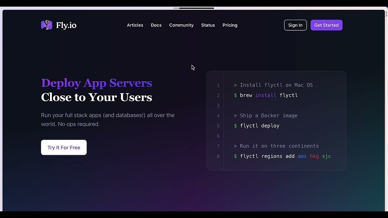Click line number 1 in the code panel

218,85
